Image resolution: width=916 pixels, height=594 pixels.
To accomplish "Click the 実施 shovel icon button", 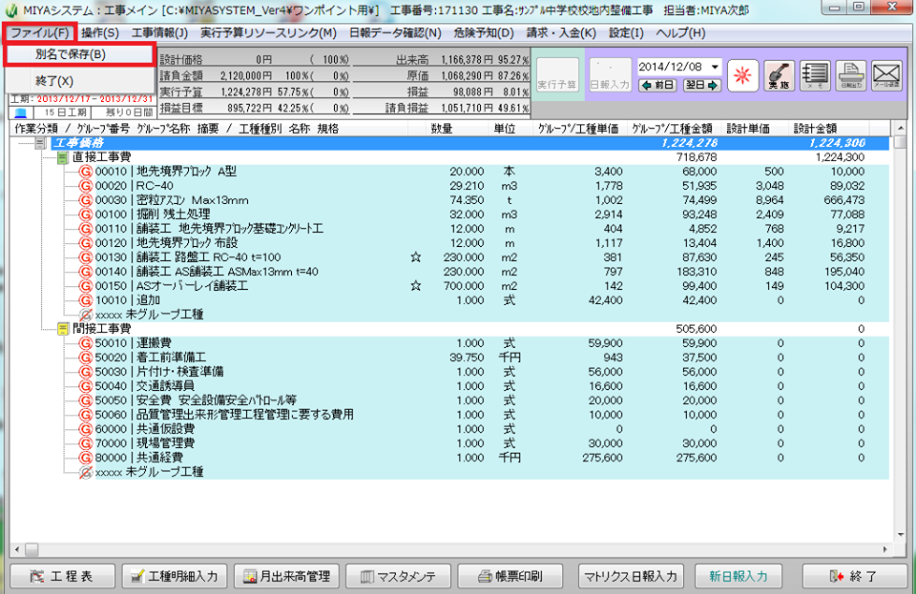I will (x=779, y=75).
